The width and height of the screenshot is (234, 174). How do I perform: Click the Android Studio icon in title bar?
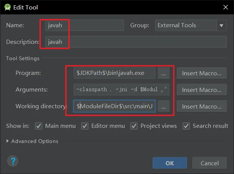7,7
